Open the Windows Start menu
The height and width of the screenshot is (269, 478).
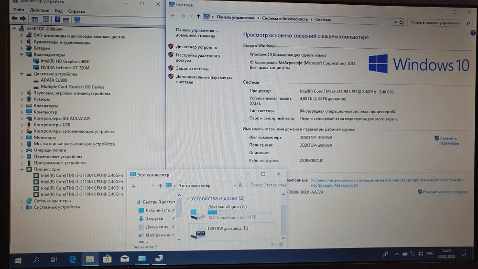(x=18, y=260)
